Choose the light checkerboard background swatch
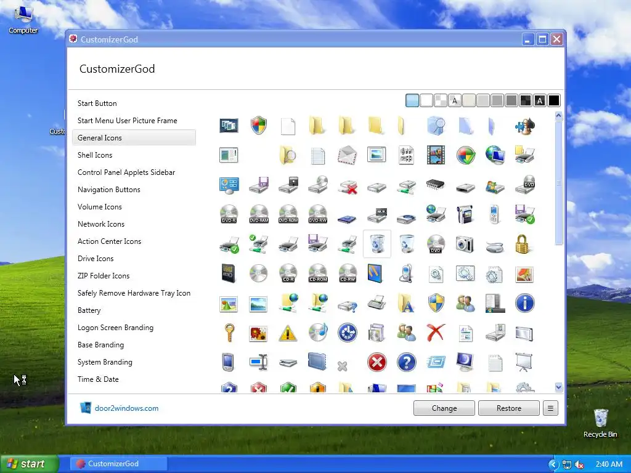The image size is (631, 473). pos(441,100)
